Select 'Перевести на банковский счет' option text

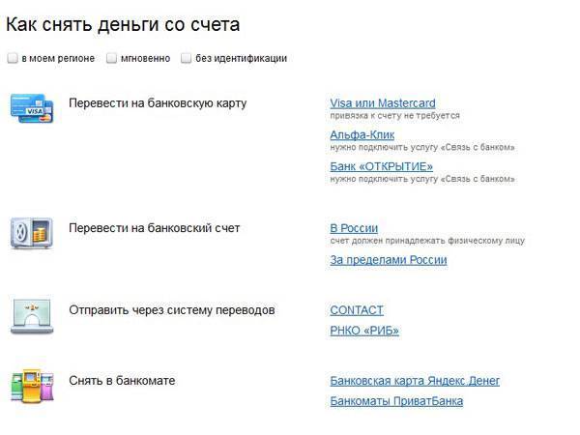[155, 228]
